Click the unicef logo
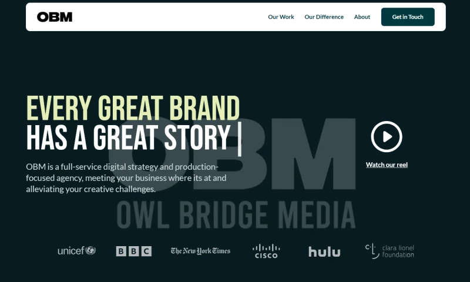 point(77,250)
